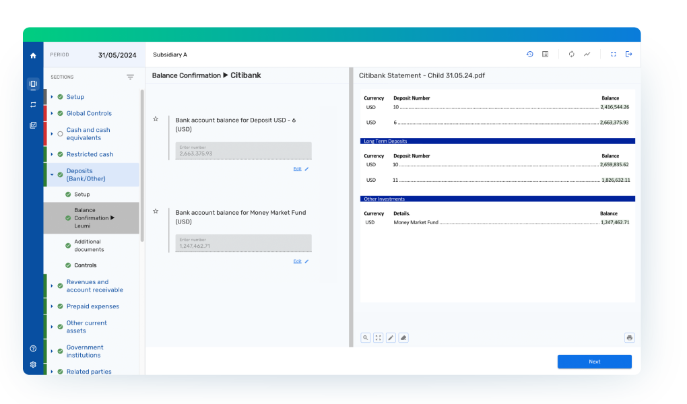Click the logout exit icon
The image size is (687, 404).
coord(629,55)
